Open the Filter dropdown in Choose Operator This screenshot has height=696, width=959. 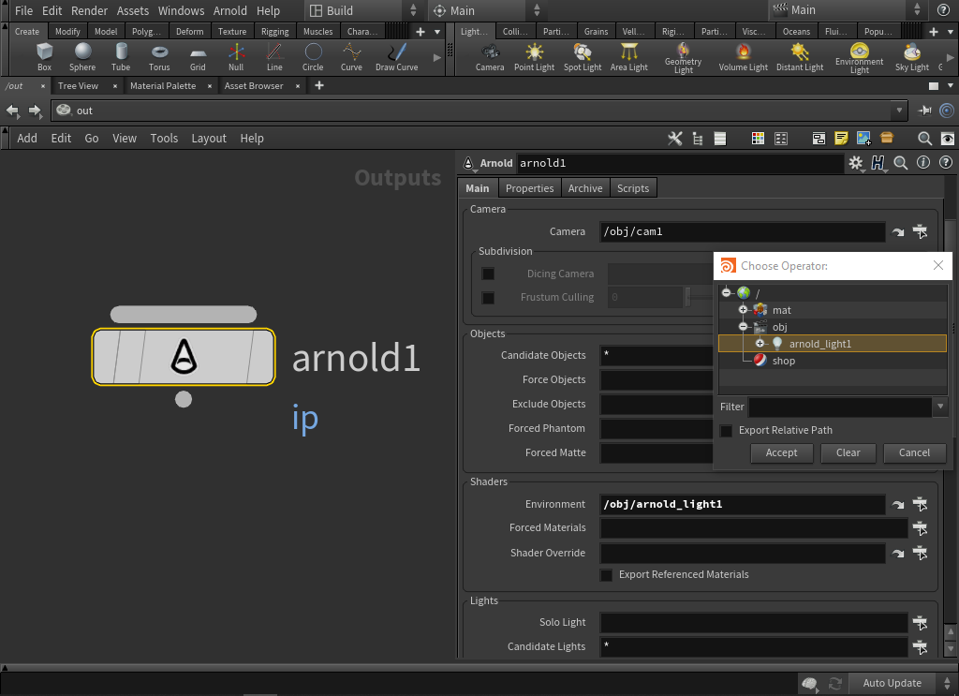pos(940,407)
